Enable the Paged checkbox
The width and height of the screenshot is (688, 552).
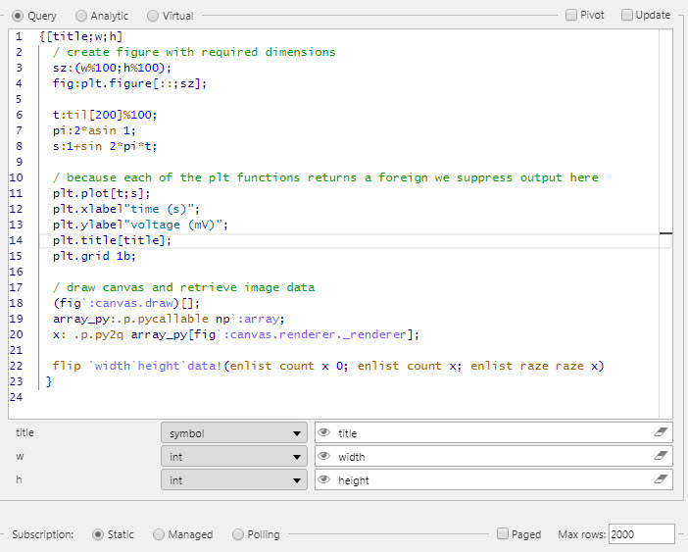coord(503,534)
